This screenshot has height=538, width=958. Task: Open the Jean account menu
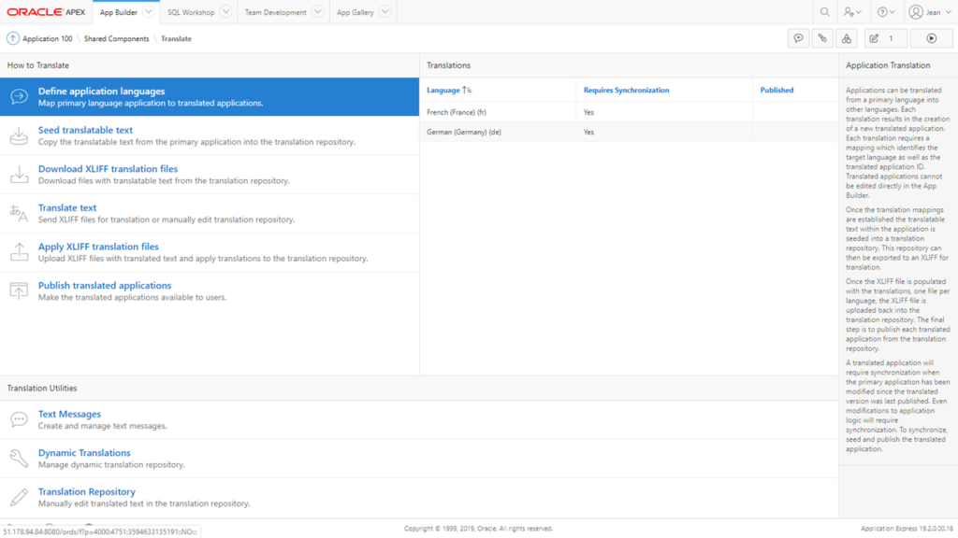point(930,12)
